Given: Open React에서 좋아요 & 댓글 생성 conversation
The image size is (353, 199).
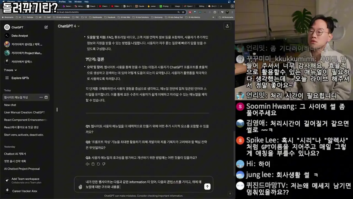Looking at the screenshot, I should 21,127.
